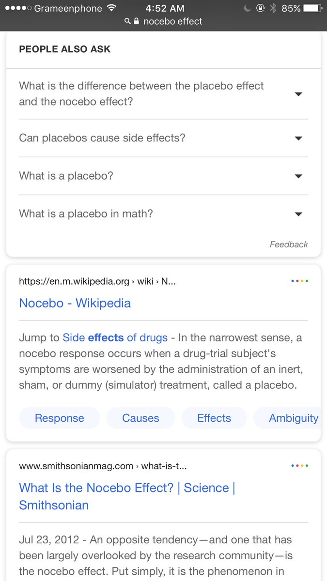Tap the Bluetooth icon in status bar
The image size is (327, 581).
[273, 8]
